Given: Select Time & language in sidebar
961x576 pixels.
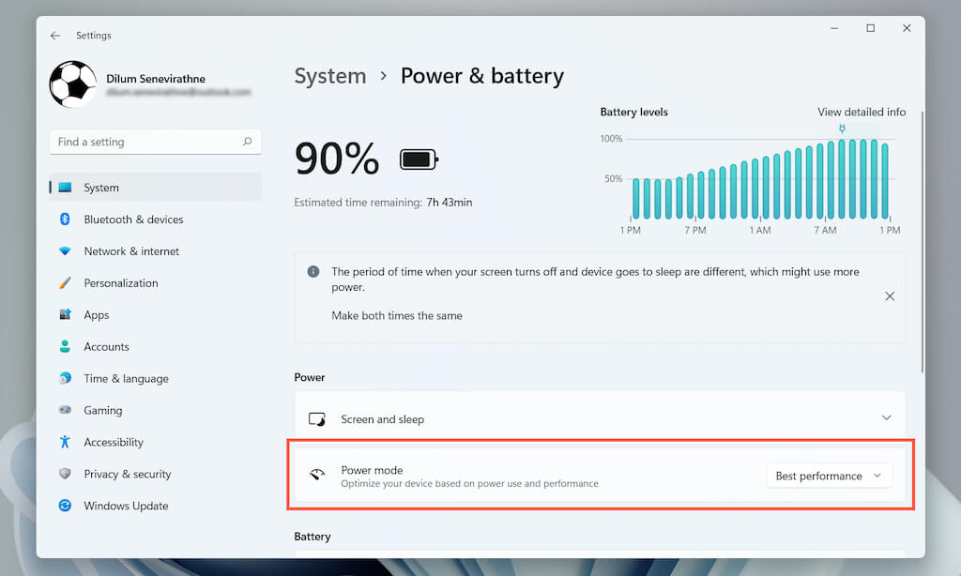Looking at the screenshot, I should tap(126, 379).
